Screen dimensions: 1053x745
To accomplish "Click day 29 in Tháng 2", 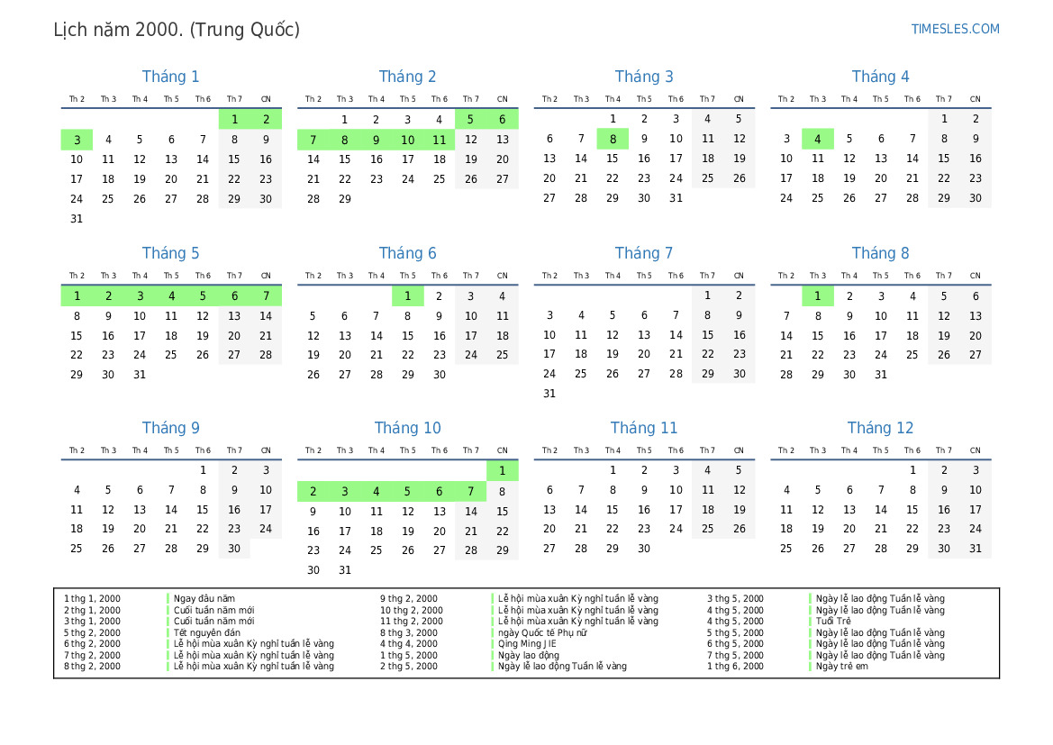I will coord(344,199).
